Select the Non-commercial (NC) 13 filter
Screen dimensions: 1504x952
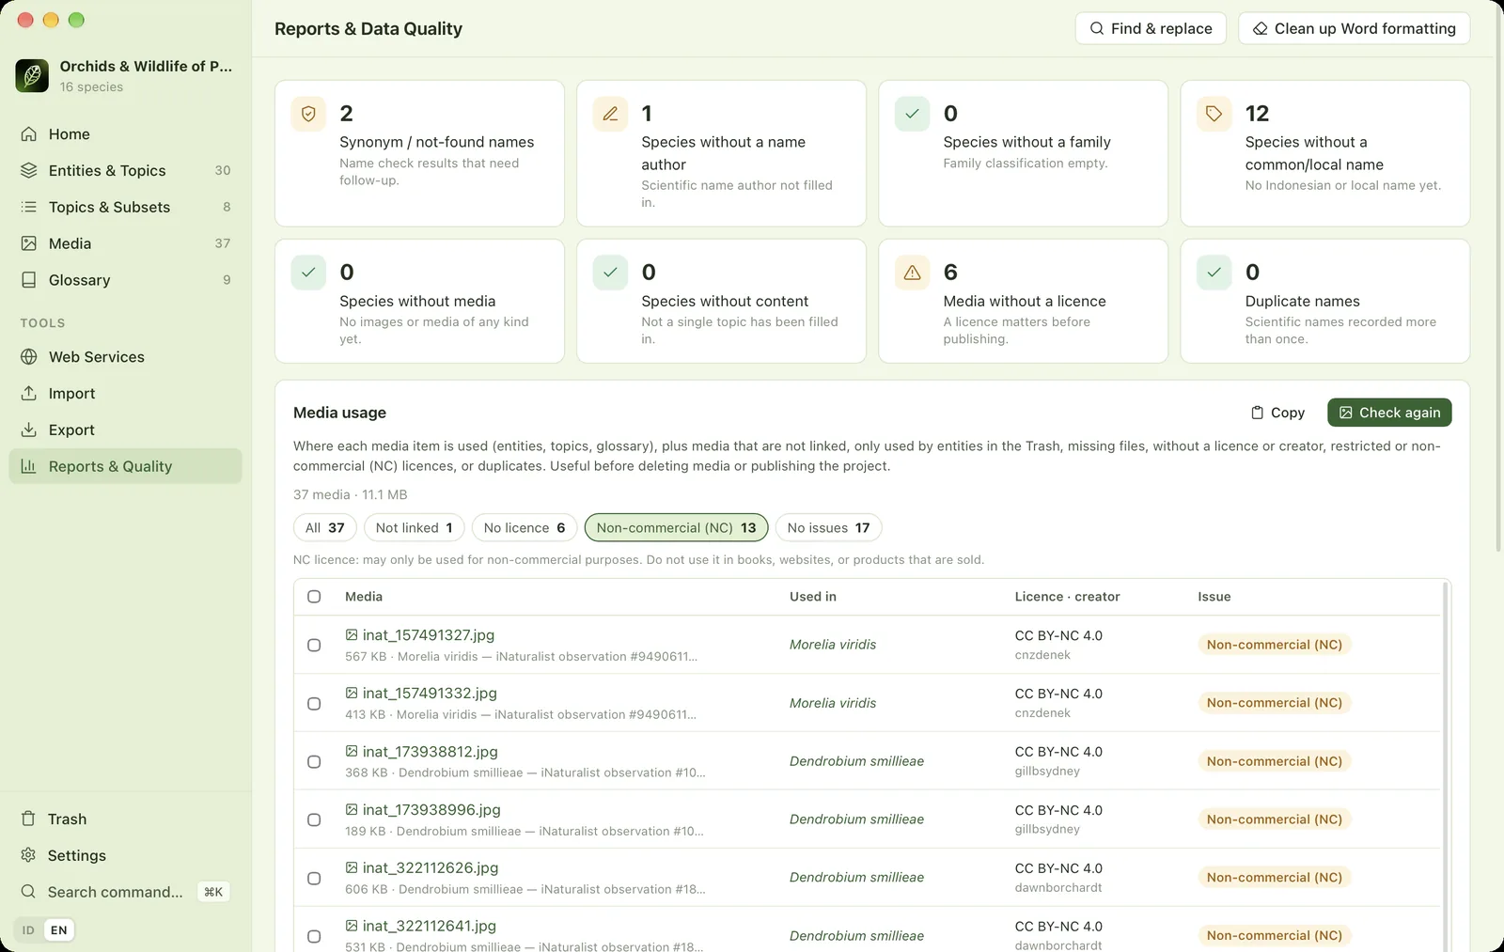677,528
